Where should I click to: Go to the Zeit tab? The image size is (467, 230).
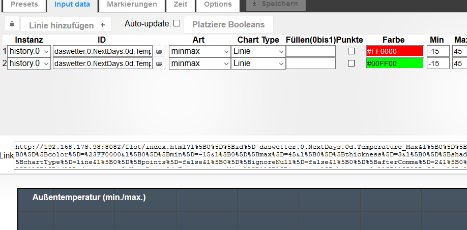click(x=180, y=5)
